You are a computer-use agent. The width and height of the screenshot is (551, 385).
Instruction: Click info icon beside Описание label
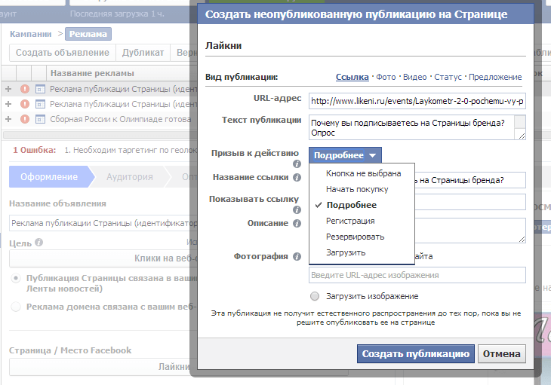[x=296, y=224]
